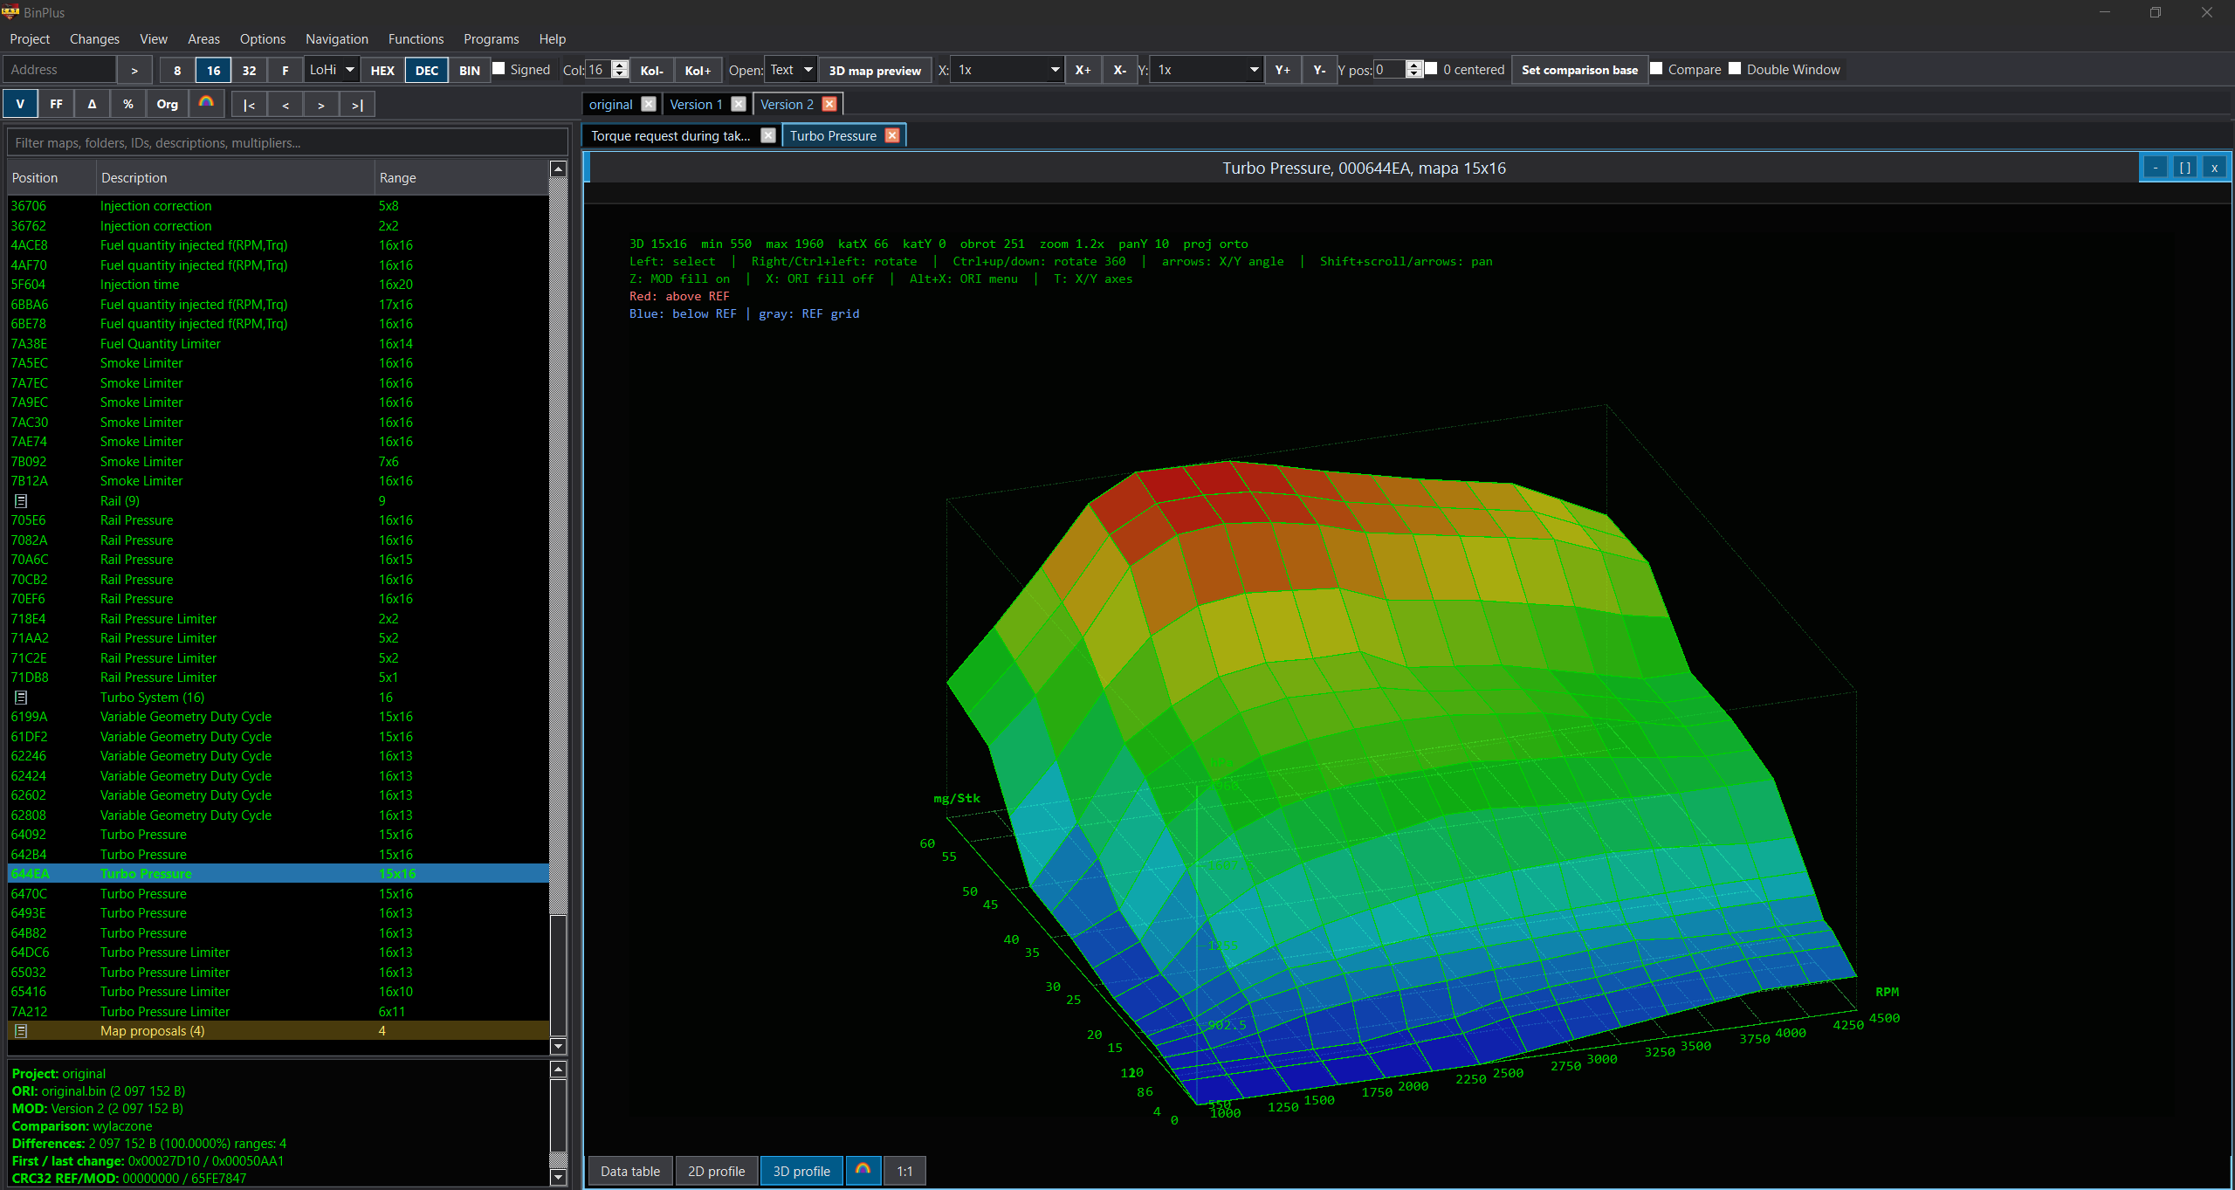Select the F float format button
Image resolution: width=2235 pixels, height=1190 pixels.
pos(285,70)
